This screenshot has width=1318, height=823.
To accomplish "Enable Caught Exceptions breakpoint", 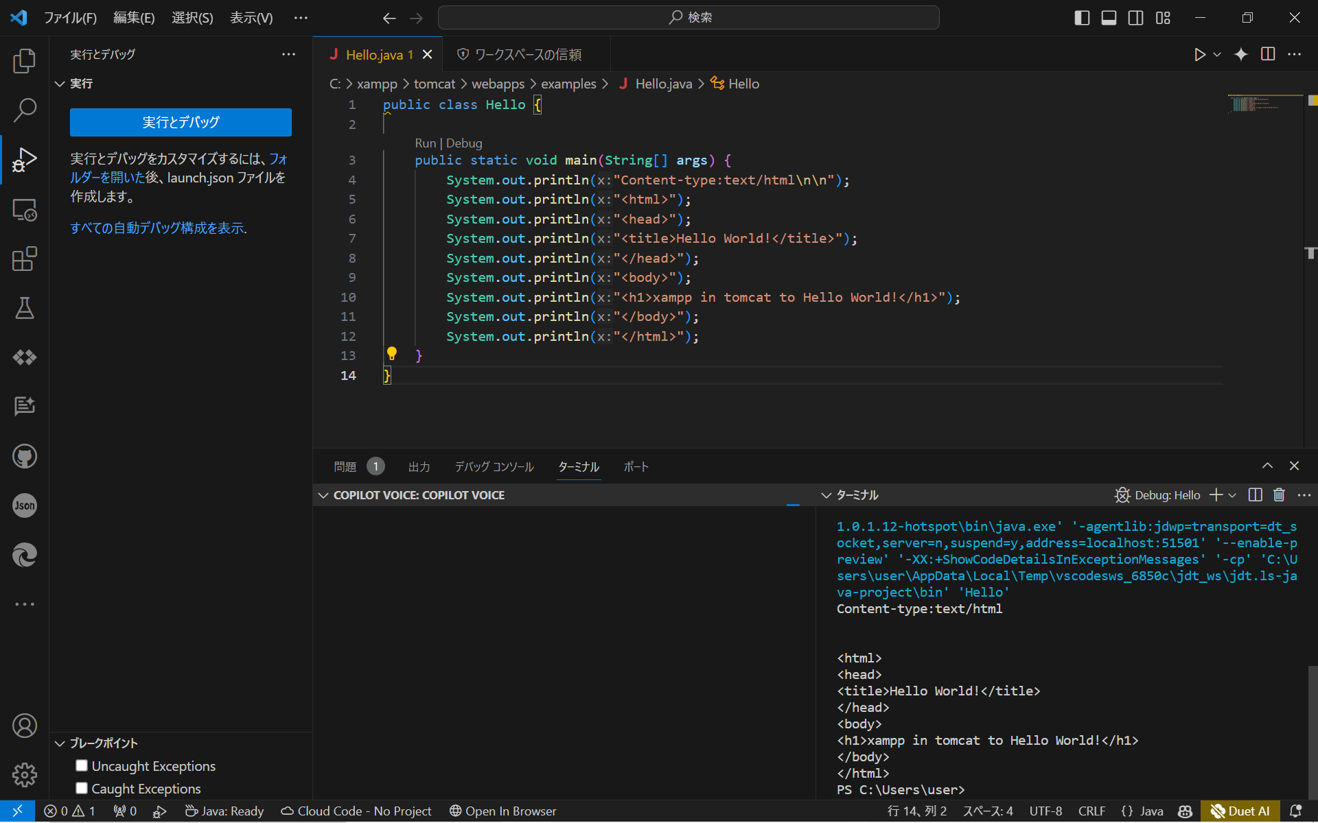I will pyautogui.click(x=82, y=788).
